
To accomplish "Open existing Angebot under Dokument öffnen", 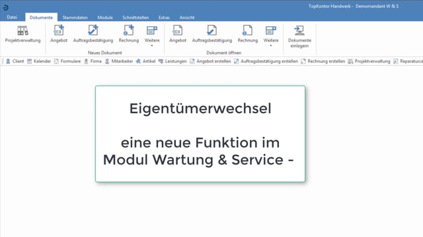I will 178,34.
